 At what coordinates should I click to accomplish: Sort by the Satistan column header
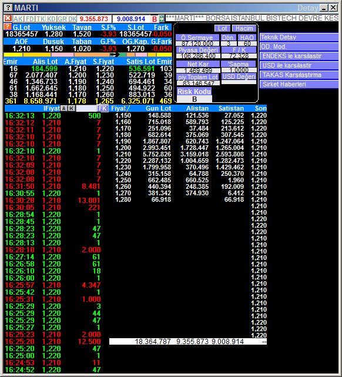point(231,108)
